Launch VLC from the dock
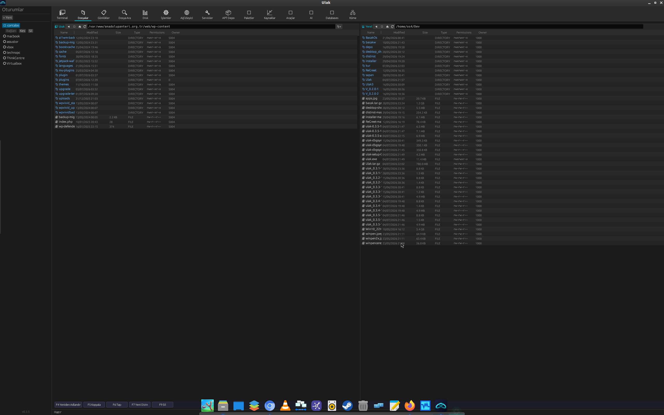The width and height of the screenshot is (664, 415). (285, 405)
